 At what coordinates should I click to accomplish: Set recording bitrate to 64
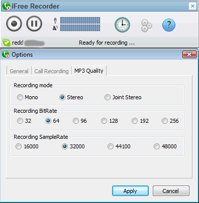52,121
